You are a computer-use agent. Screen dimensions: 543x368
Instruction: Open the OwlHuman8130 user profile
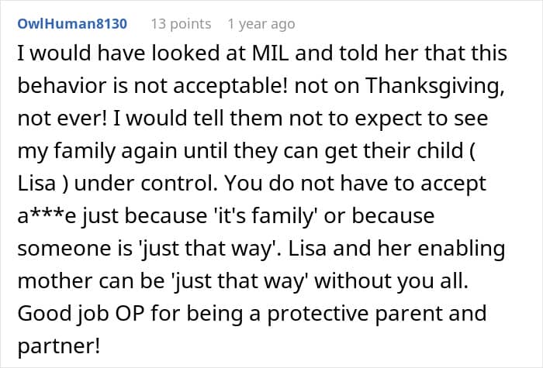74,24
